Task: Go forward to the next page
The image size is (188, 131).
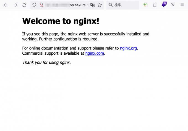Action: pyautogui.click(x=15, y=5)
